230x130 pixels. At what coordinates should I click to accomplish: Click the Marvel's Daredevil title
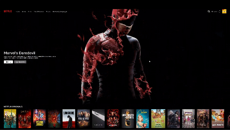19,53
